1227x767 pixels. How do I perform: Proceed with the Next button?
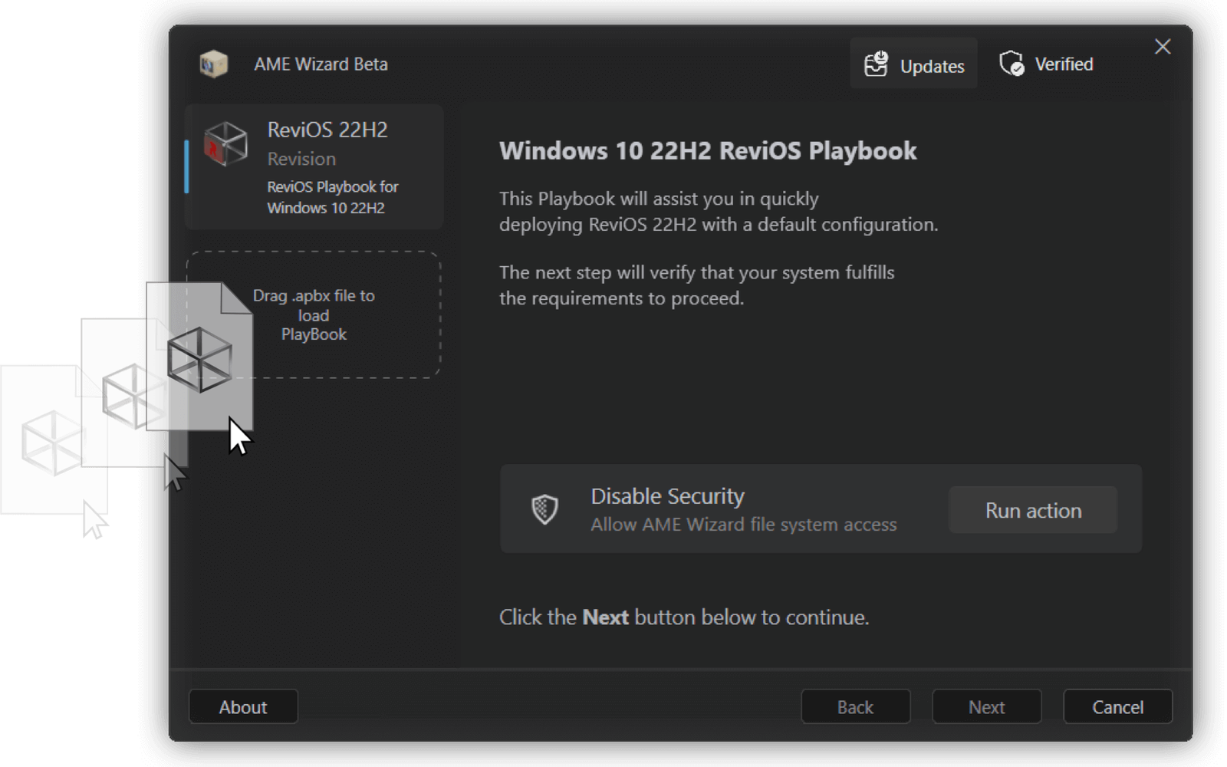pos(987,706)
